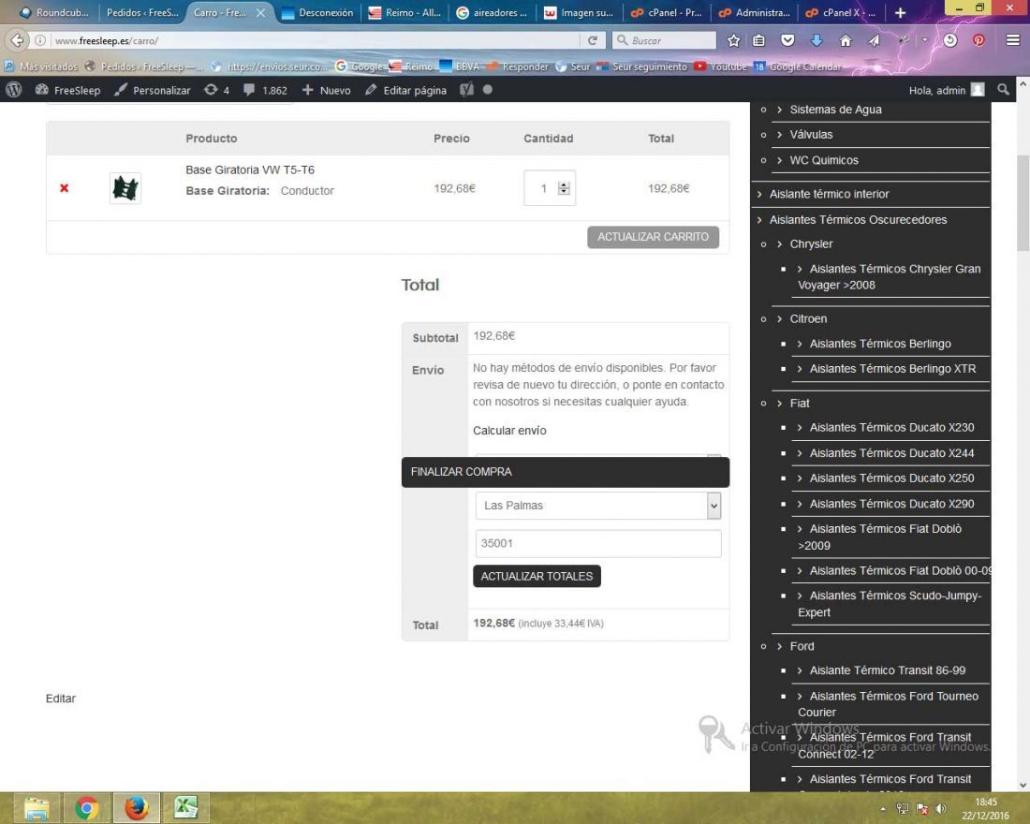Screen dimensions: 1030x824
Task: Expand Aislante térmico interior category
Action: coord(829,194)
